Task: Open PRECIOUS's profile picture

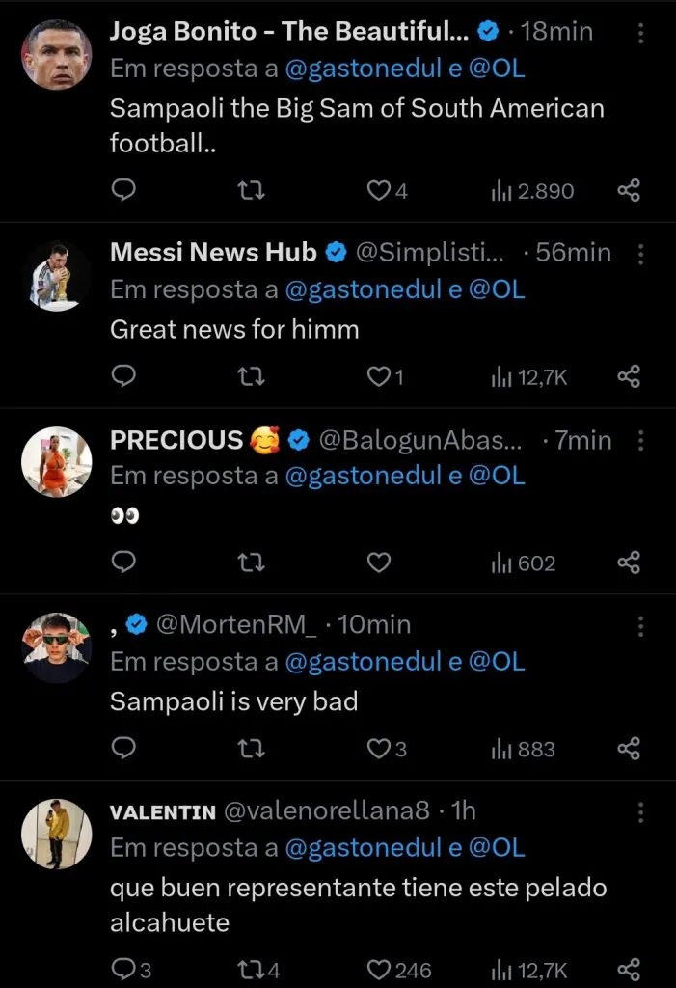Action: (x=56, y=461)
